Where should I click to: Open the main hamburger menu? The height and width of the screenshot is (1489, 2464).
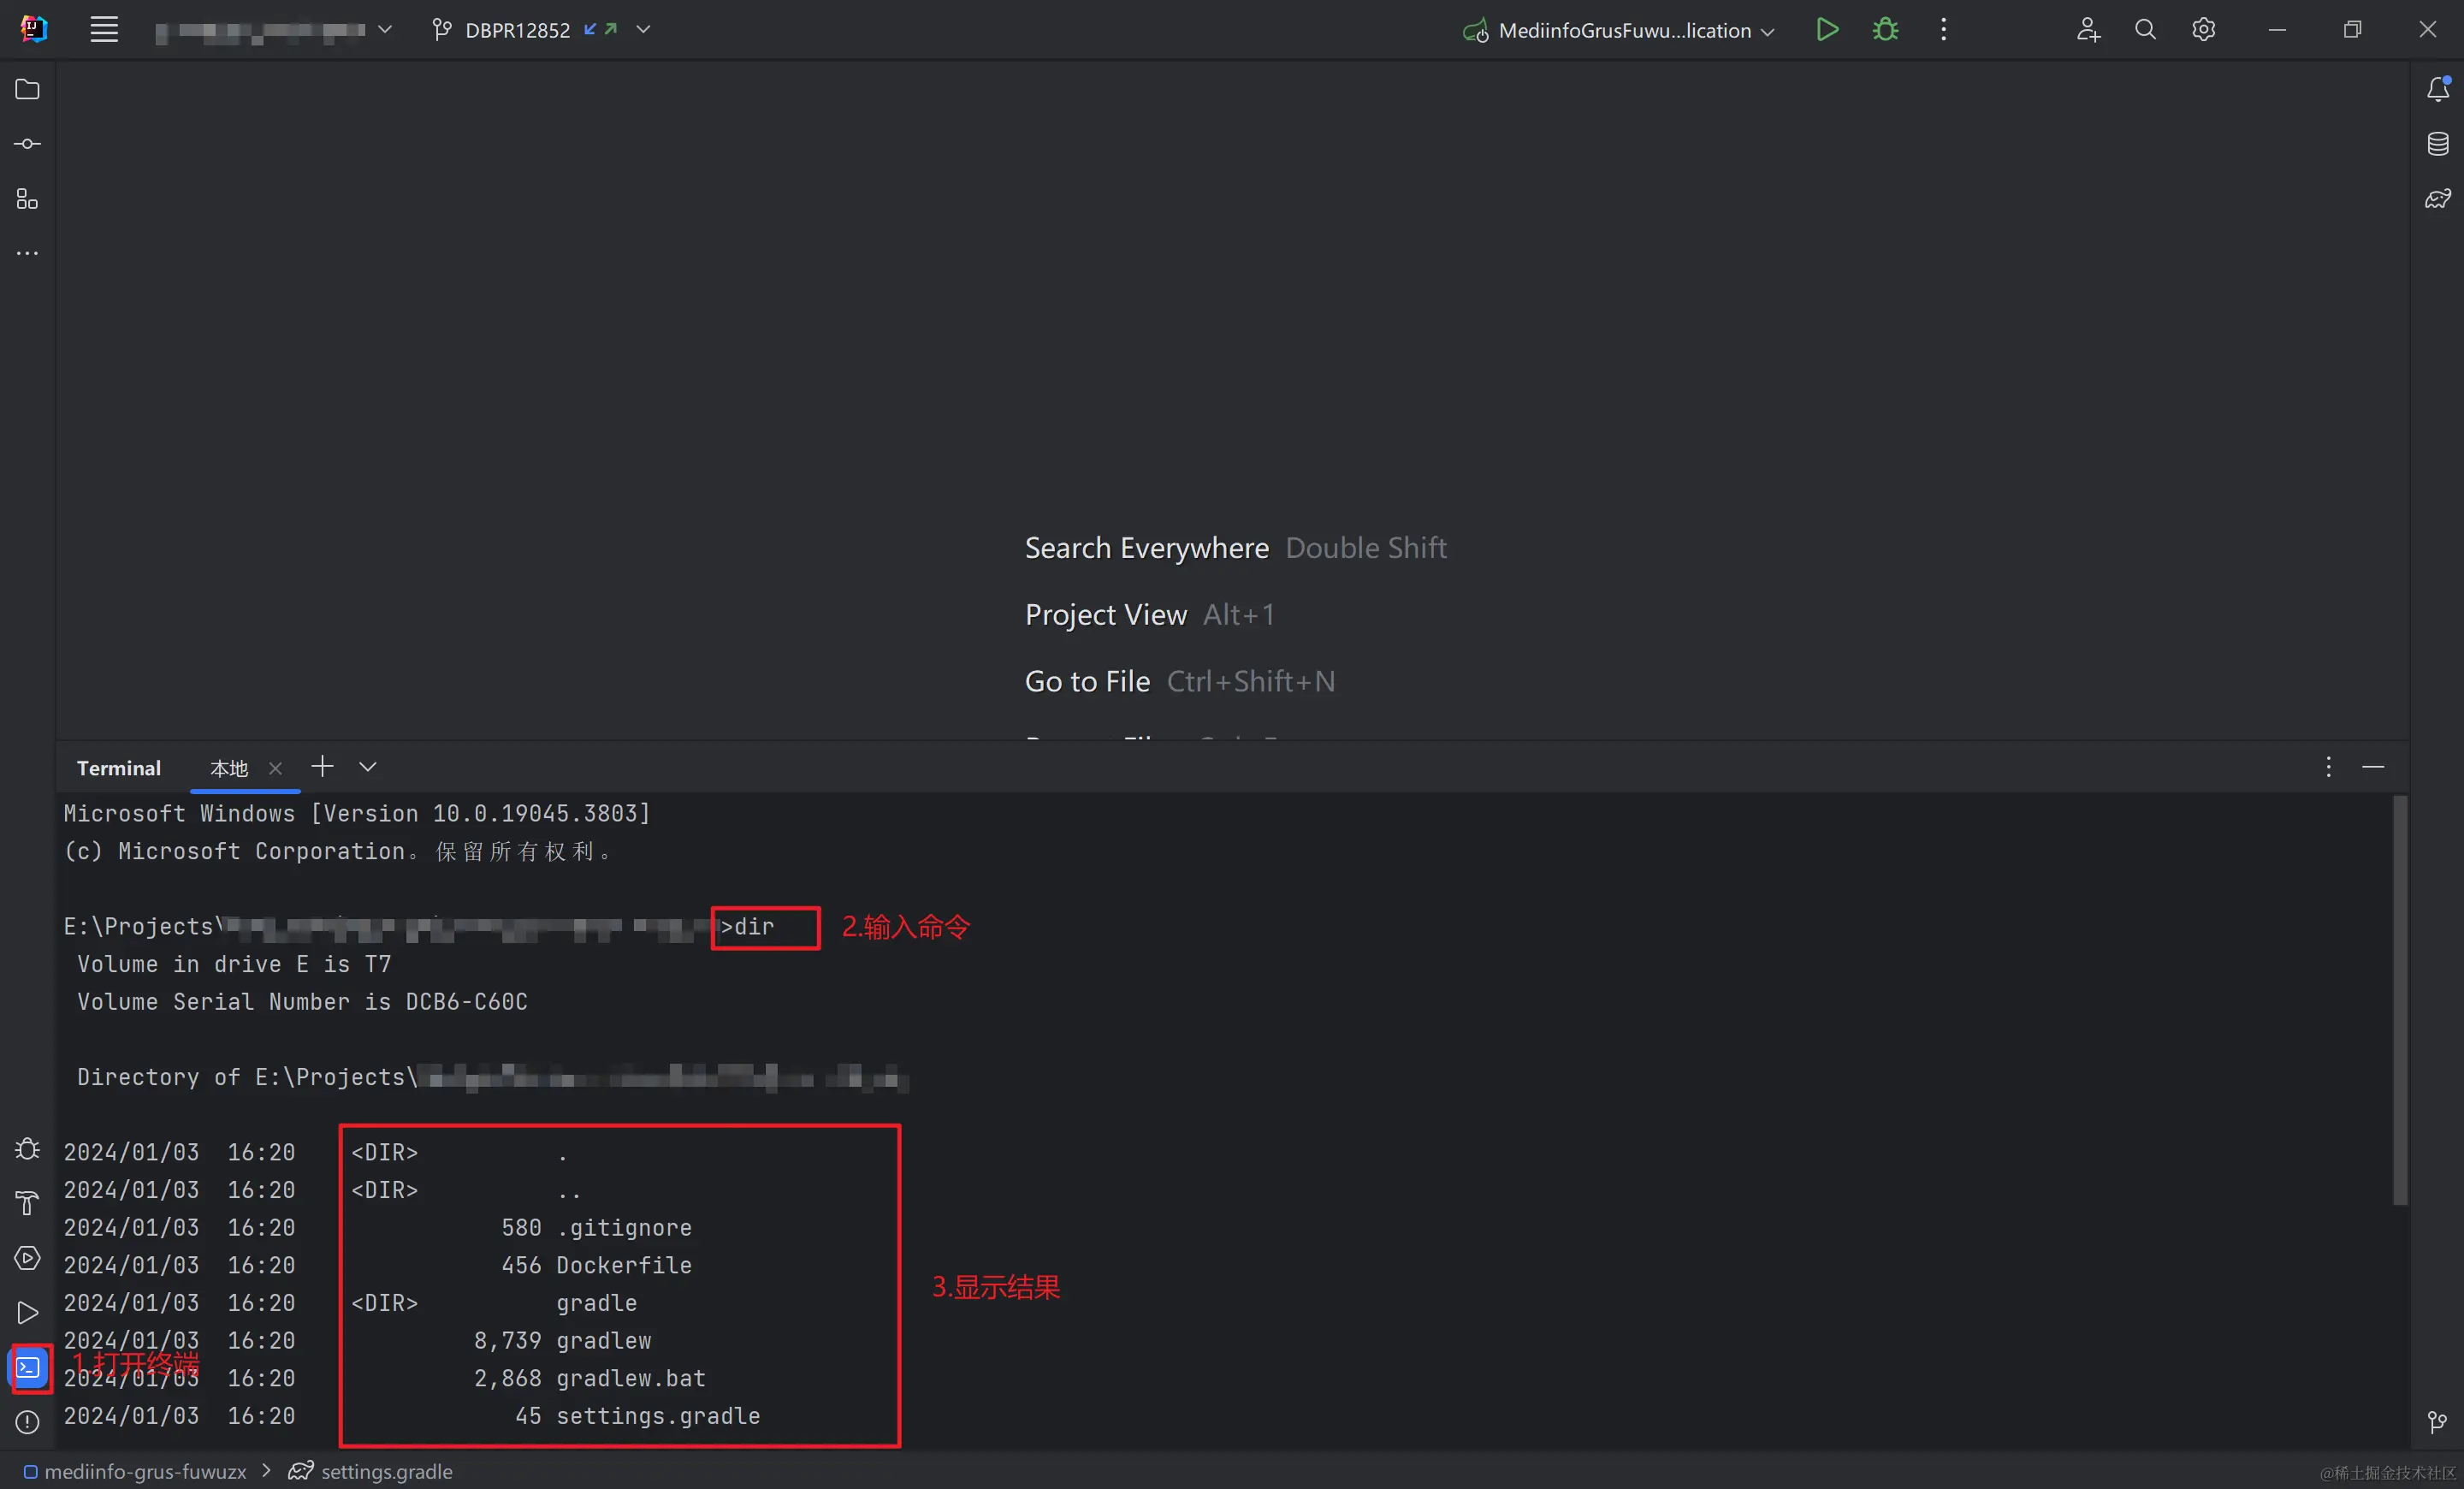point(104,30)
